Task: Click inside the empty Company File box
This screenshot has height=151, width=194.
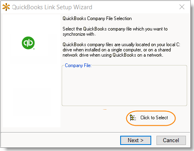Action: click(124, 86)
